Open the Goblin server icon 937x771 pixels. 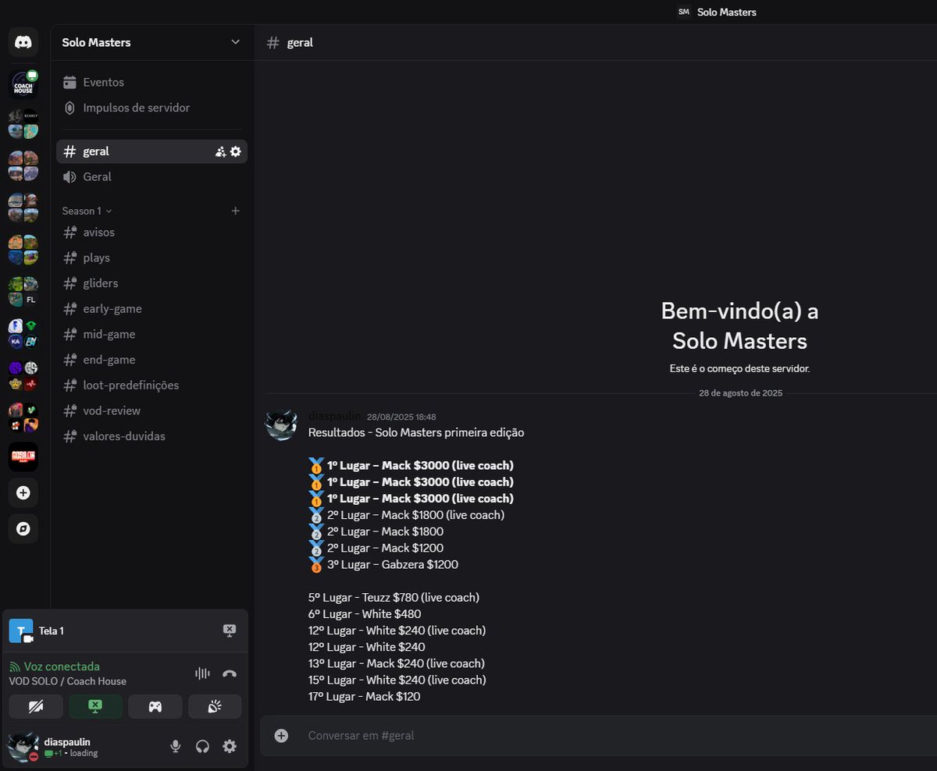(x=23, y=457)
